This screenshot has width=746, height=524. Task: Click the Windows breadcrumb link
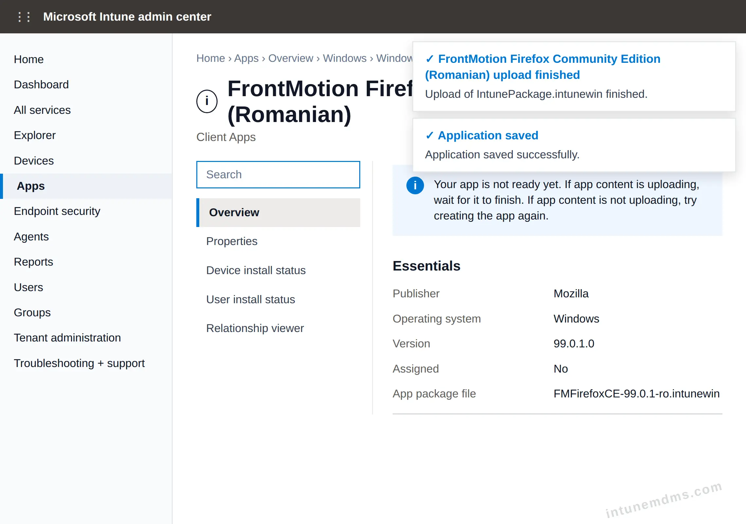click(345, 58)
